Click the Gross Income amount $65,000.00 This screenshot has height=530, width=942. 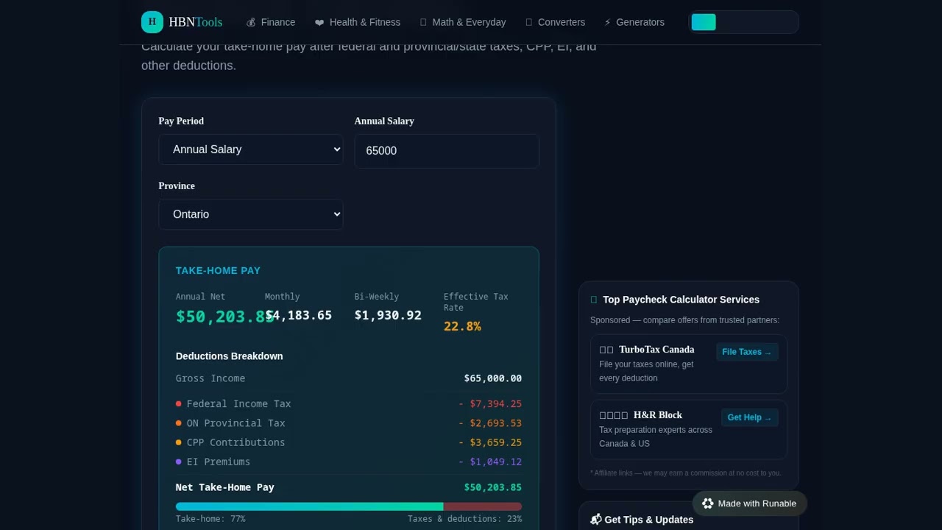[x=493, y=378]
